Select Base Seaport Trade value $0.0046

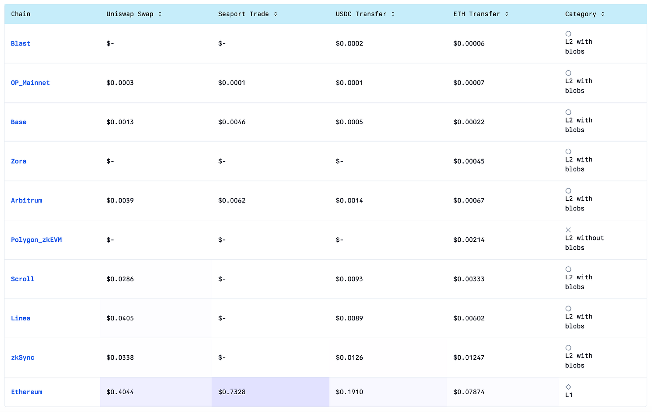[232, 122]
